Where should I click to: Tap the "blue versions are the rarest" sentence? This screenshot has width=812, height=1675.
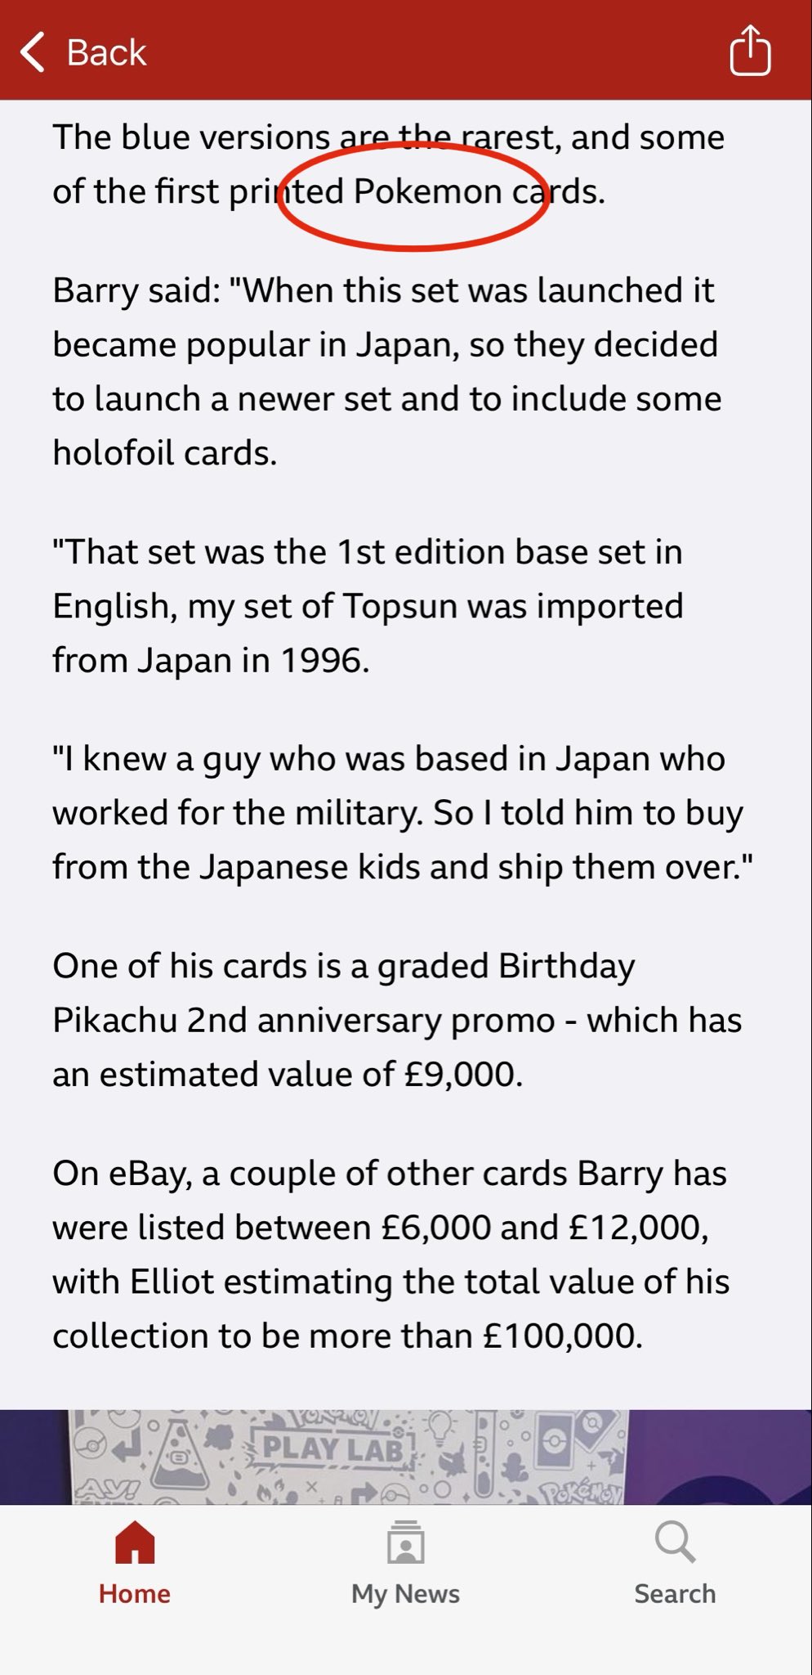[388, 137]
